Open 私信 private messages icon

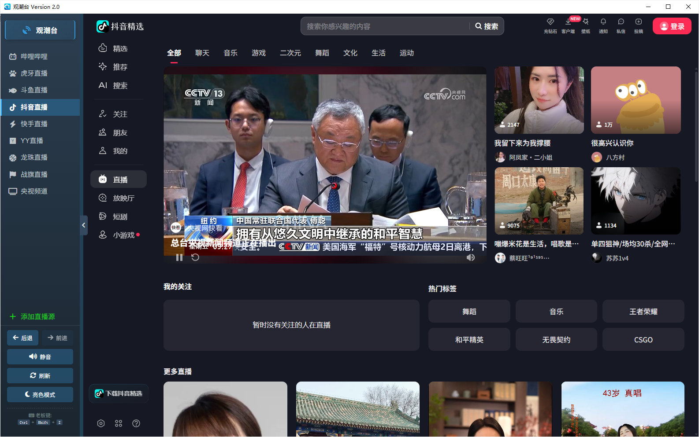[x=621, y=22]
